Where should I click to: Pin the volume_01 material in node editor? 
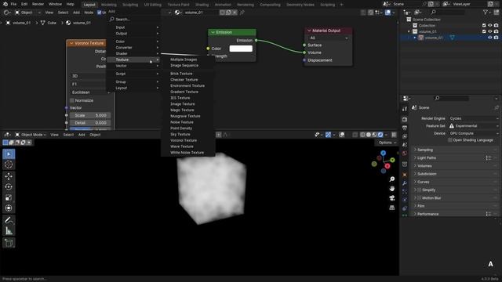[x=242, y=13]
